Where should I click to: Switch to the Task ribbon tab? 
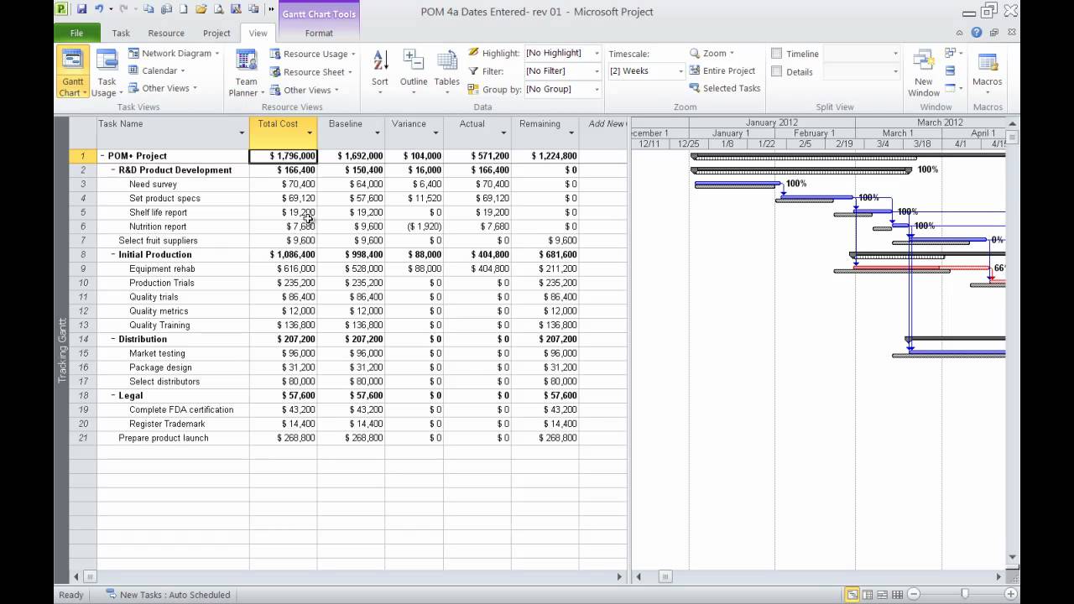121,33
